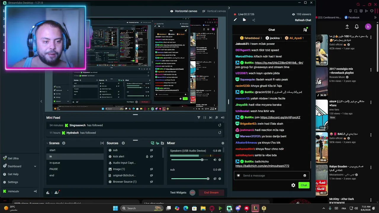The width and height of the screenshot is (379, 213).
Task: Toggle visibility of the sub source
Action: point(151,150)
